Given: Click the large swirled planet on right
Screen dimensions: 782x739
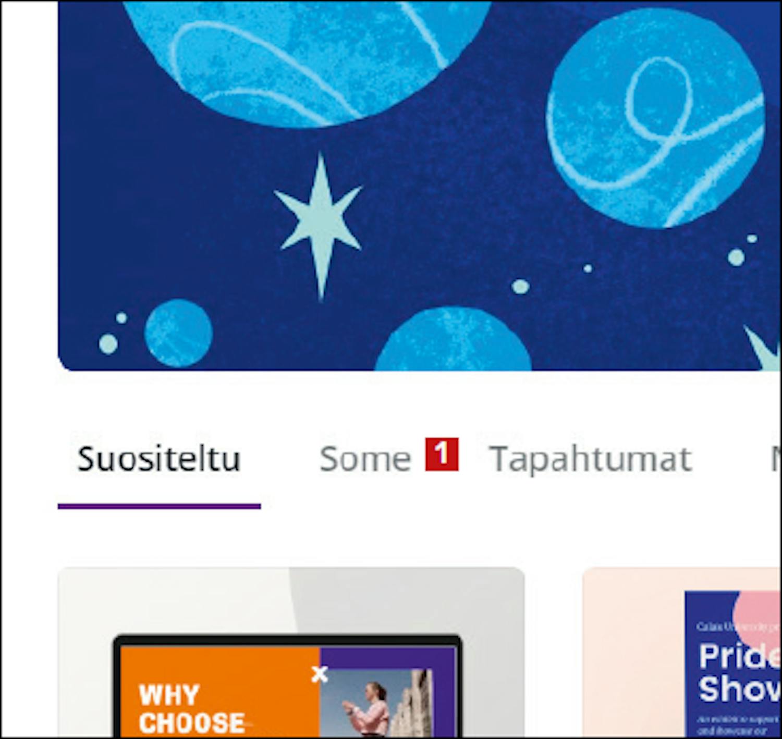Looking at the screenshot, I should tap(656, 118).
